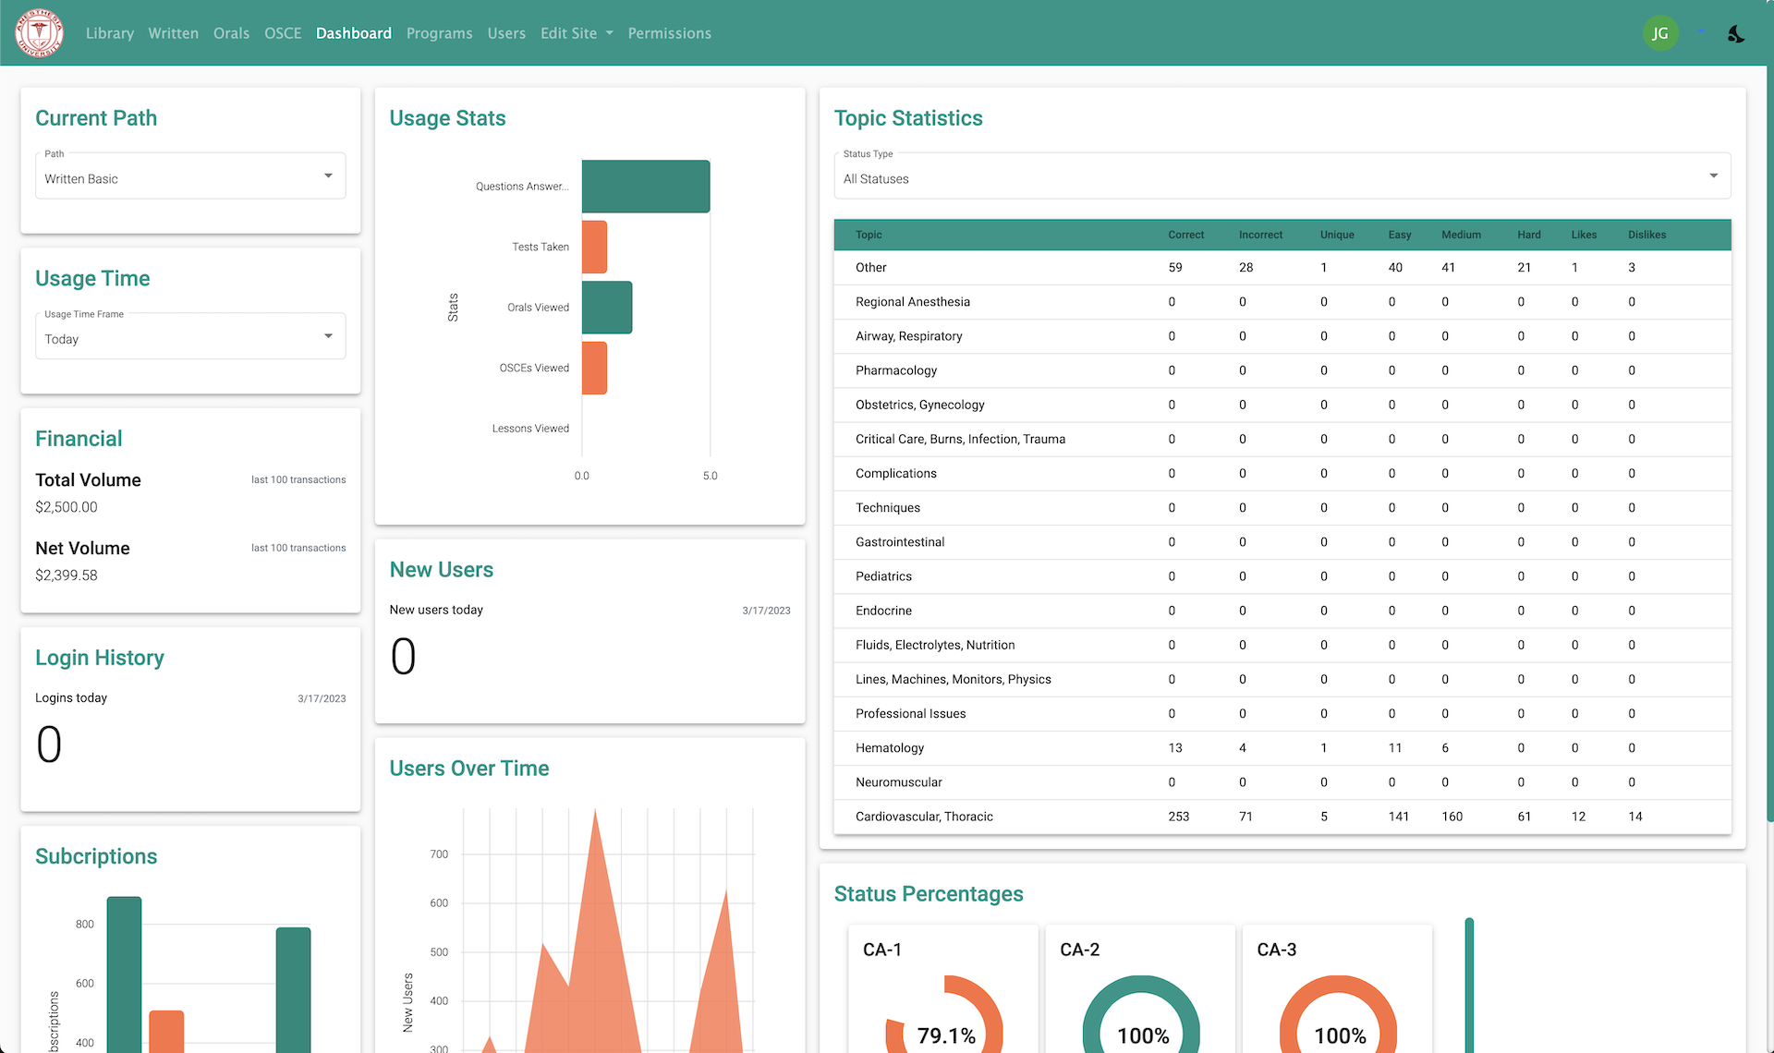Open the JG user avatar menu

1659,33
